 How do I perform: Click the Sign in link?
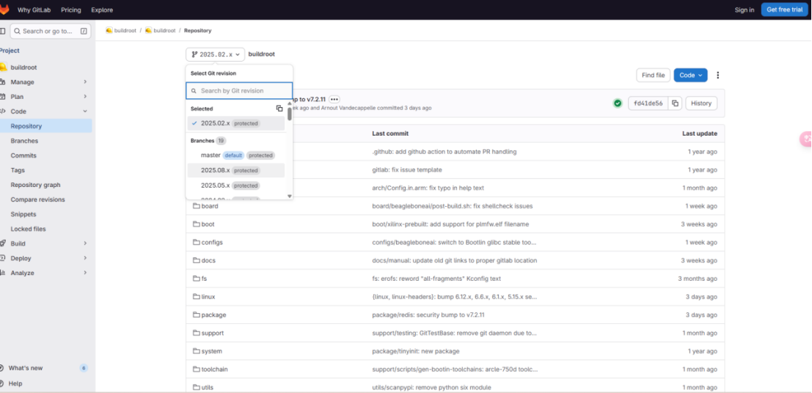pyautogui.click(x=745, y=10)
